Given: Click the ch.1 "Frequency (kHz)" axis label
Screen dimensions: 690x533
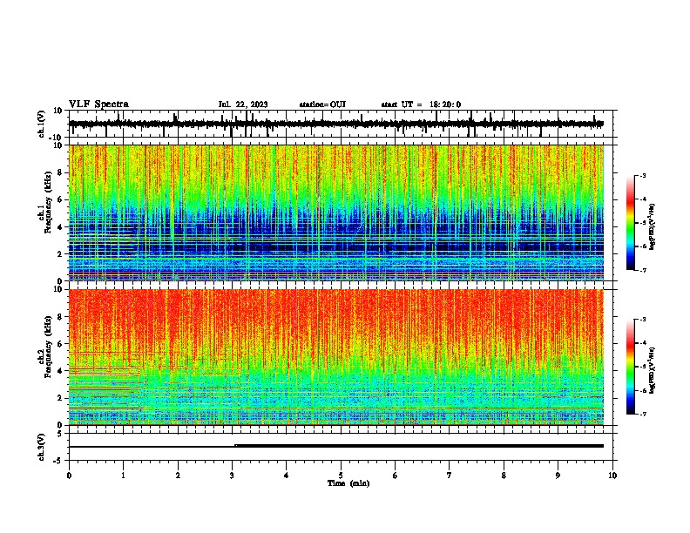Looking at the screenshot, I should (x=49, y=202).
